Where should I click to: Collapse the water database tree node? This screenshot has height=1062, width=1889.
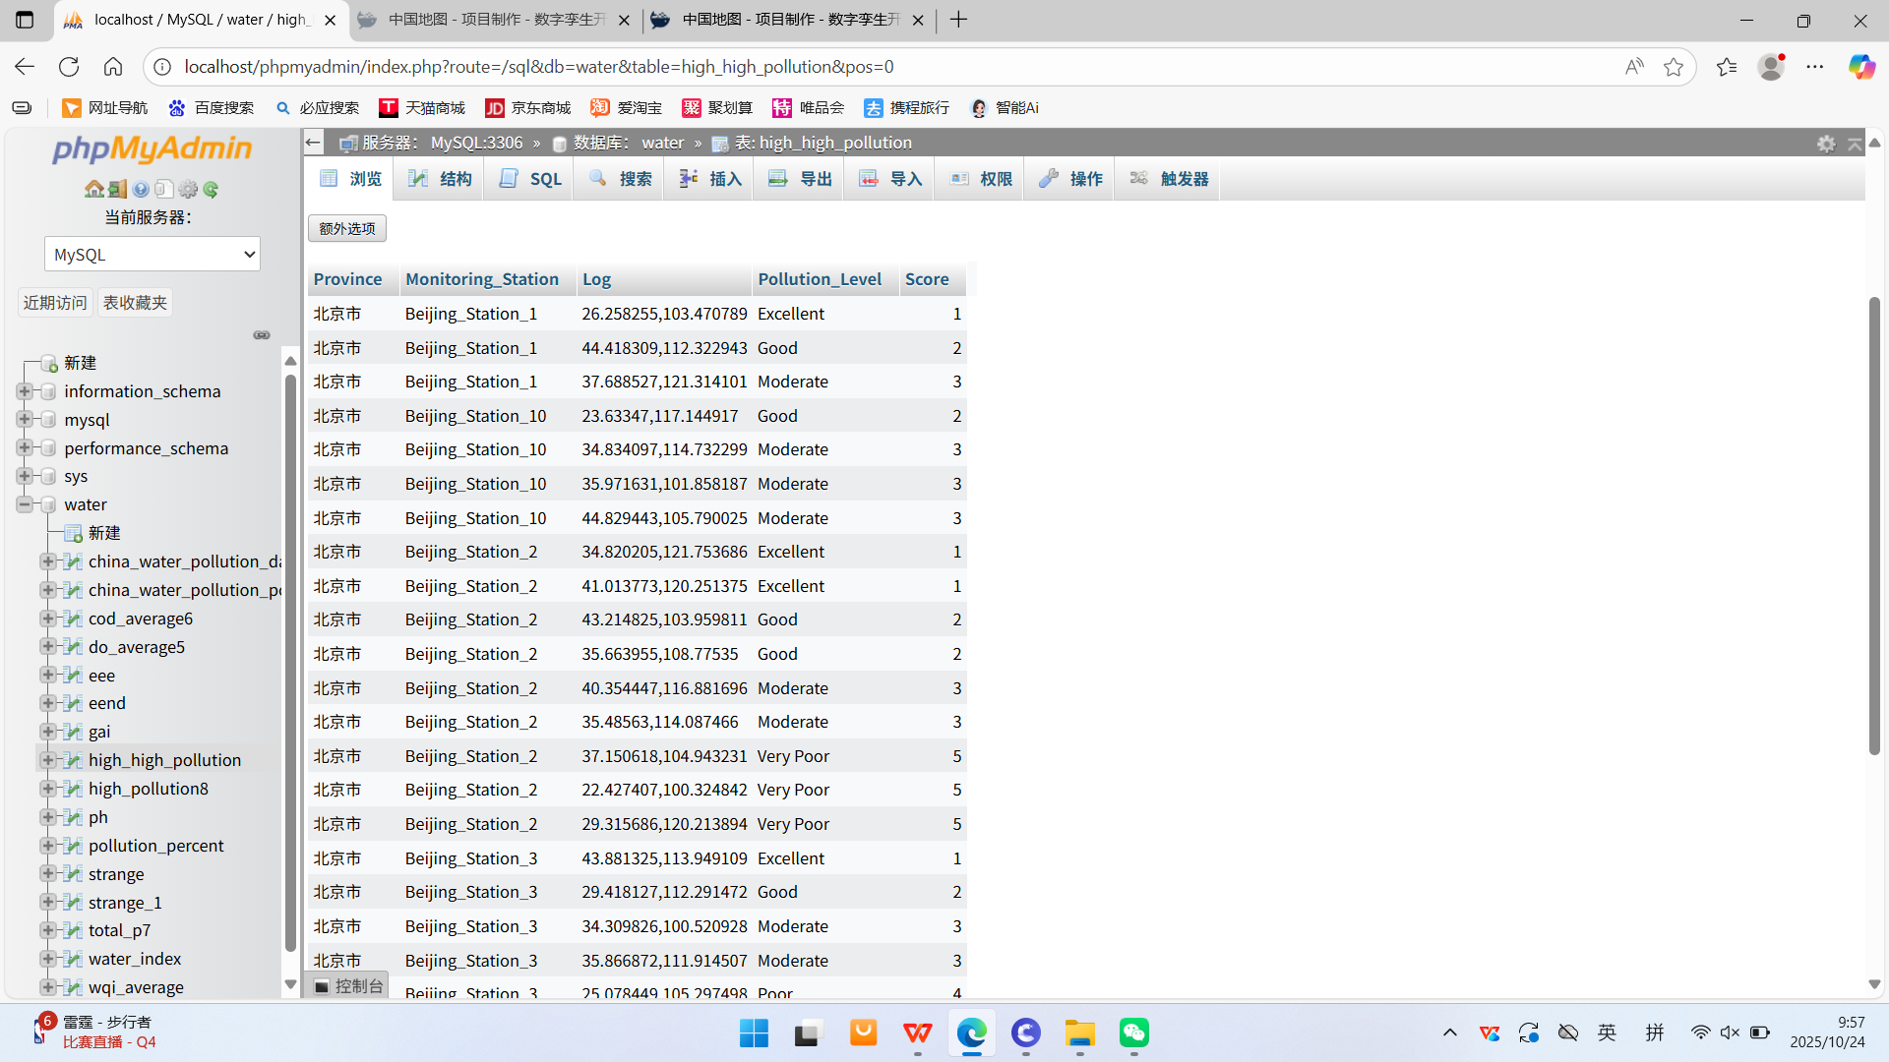click(25, 504)
